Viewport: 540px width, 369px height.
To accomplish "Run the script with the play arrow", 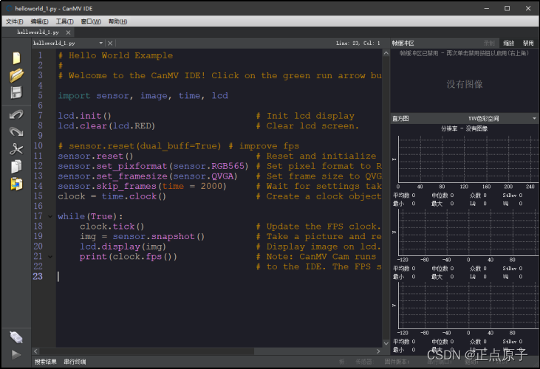I will pos(16,354).
